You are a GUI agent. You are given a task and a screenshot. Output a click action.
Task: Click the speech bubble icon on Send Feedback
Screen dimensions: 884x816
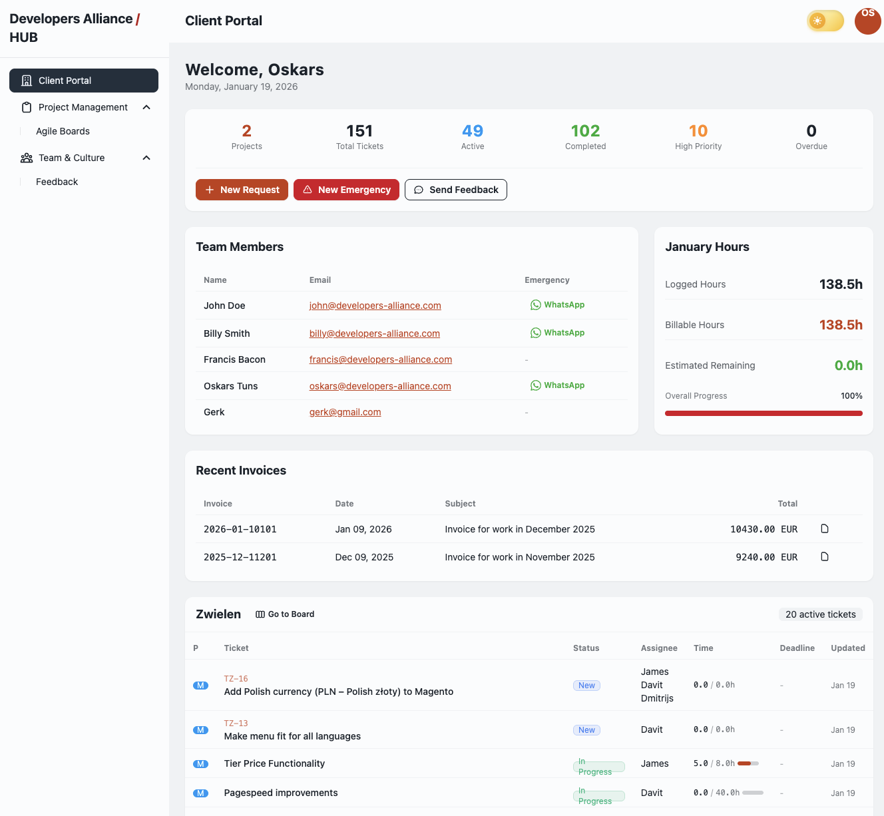click(x=418, y=190)
